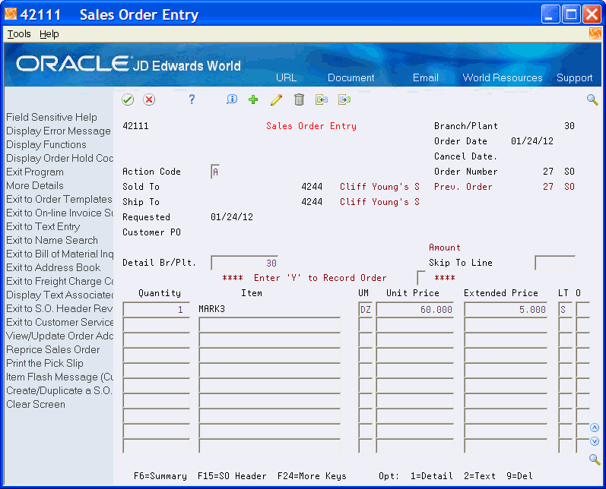Select Display Error Message
The height and width of the screenshot is (489, 606).
click(59, 131)
